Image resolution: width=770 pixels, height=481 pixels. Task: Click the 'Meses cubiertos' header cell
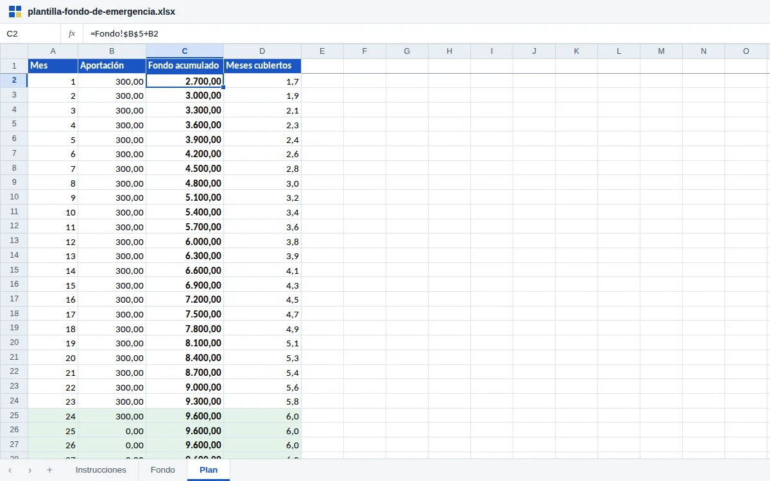pos(262,65)
